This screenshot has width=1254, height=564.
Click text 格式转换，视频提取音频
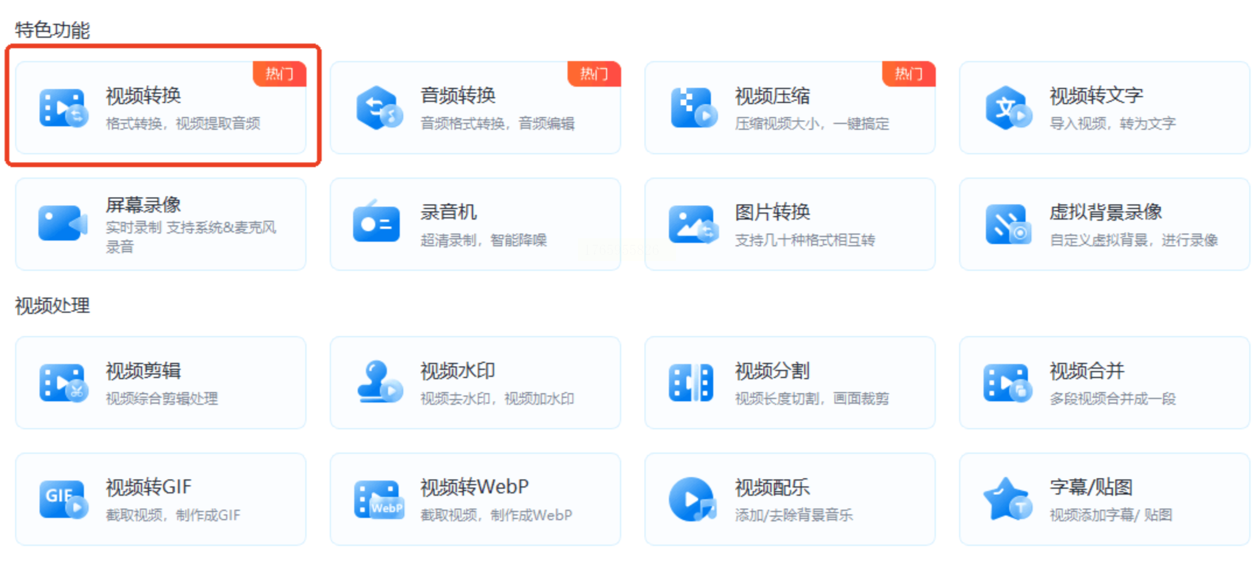183,124
